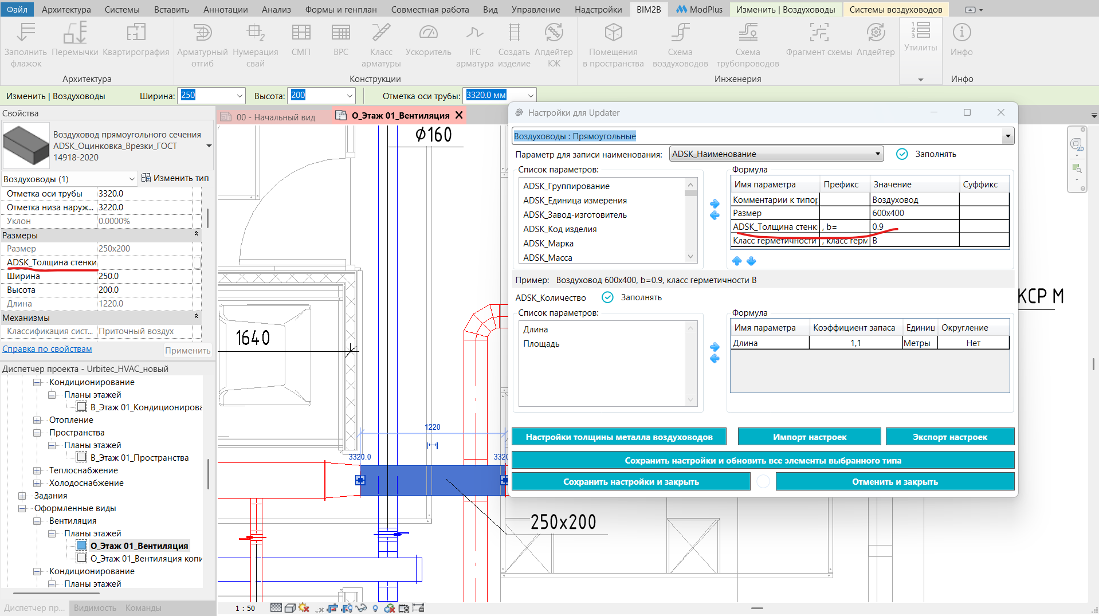Expand the Отопление tree node

tap(37, 420)
